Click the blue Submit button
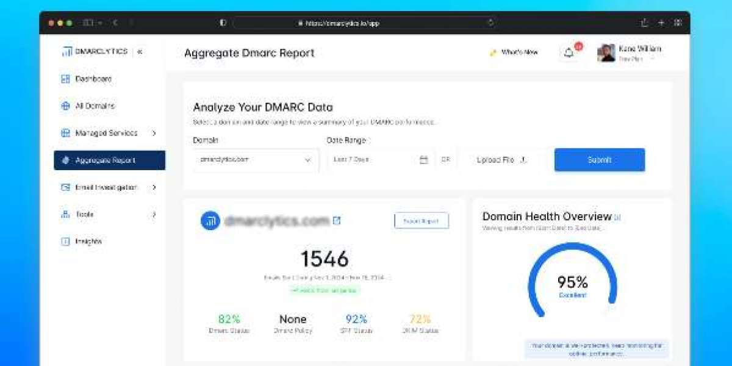732x366 pixels. click(600, 160)
